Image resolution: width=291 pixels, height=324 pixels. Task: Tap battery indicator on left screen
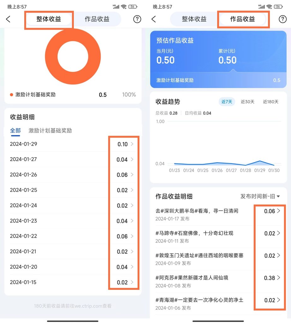133,7
